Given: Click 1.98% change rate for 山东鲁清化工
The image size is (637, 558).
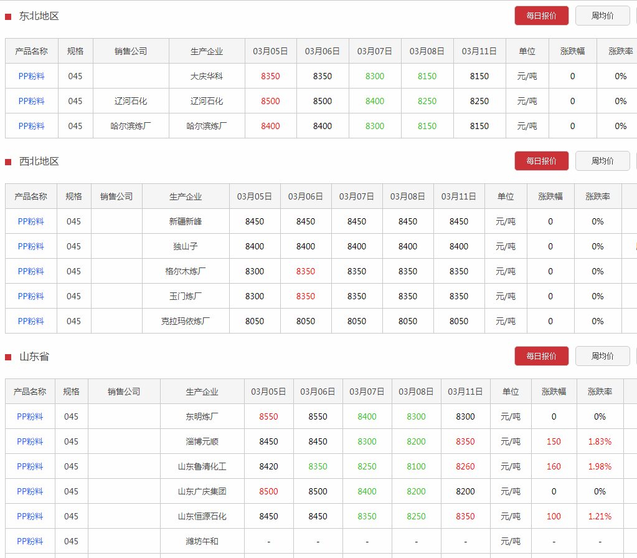Looking at the screenshot, I should (x=600, y=466).
